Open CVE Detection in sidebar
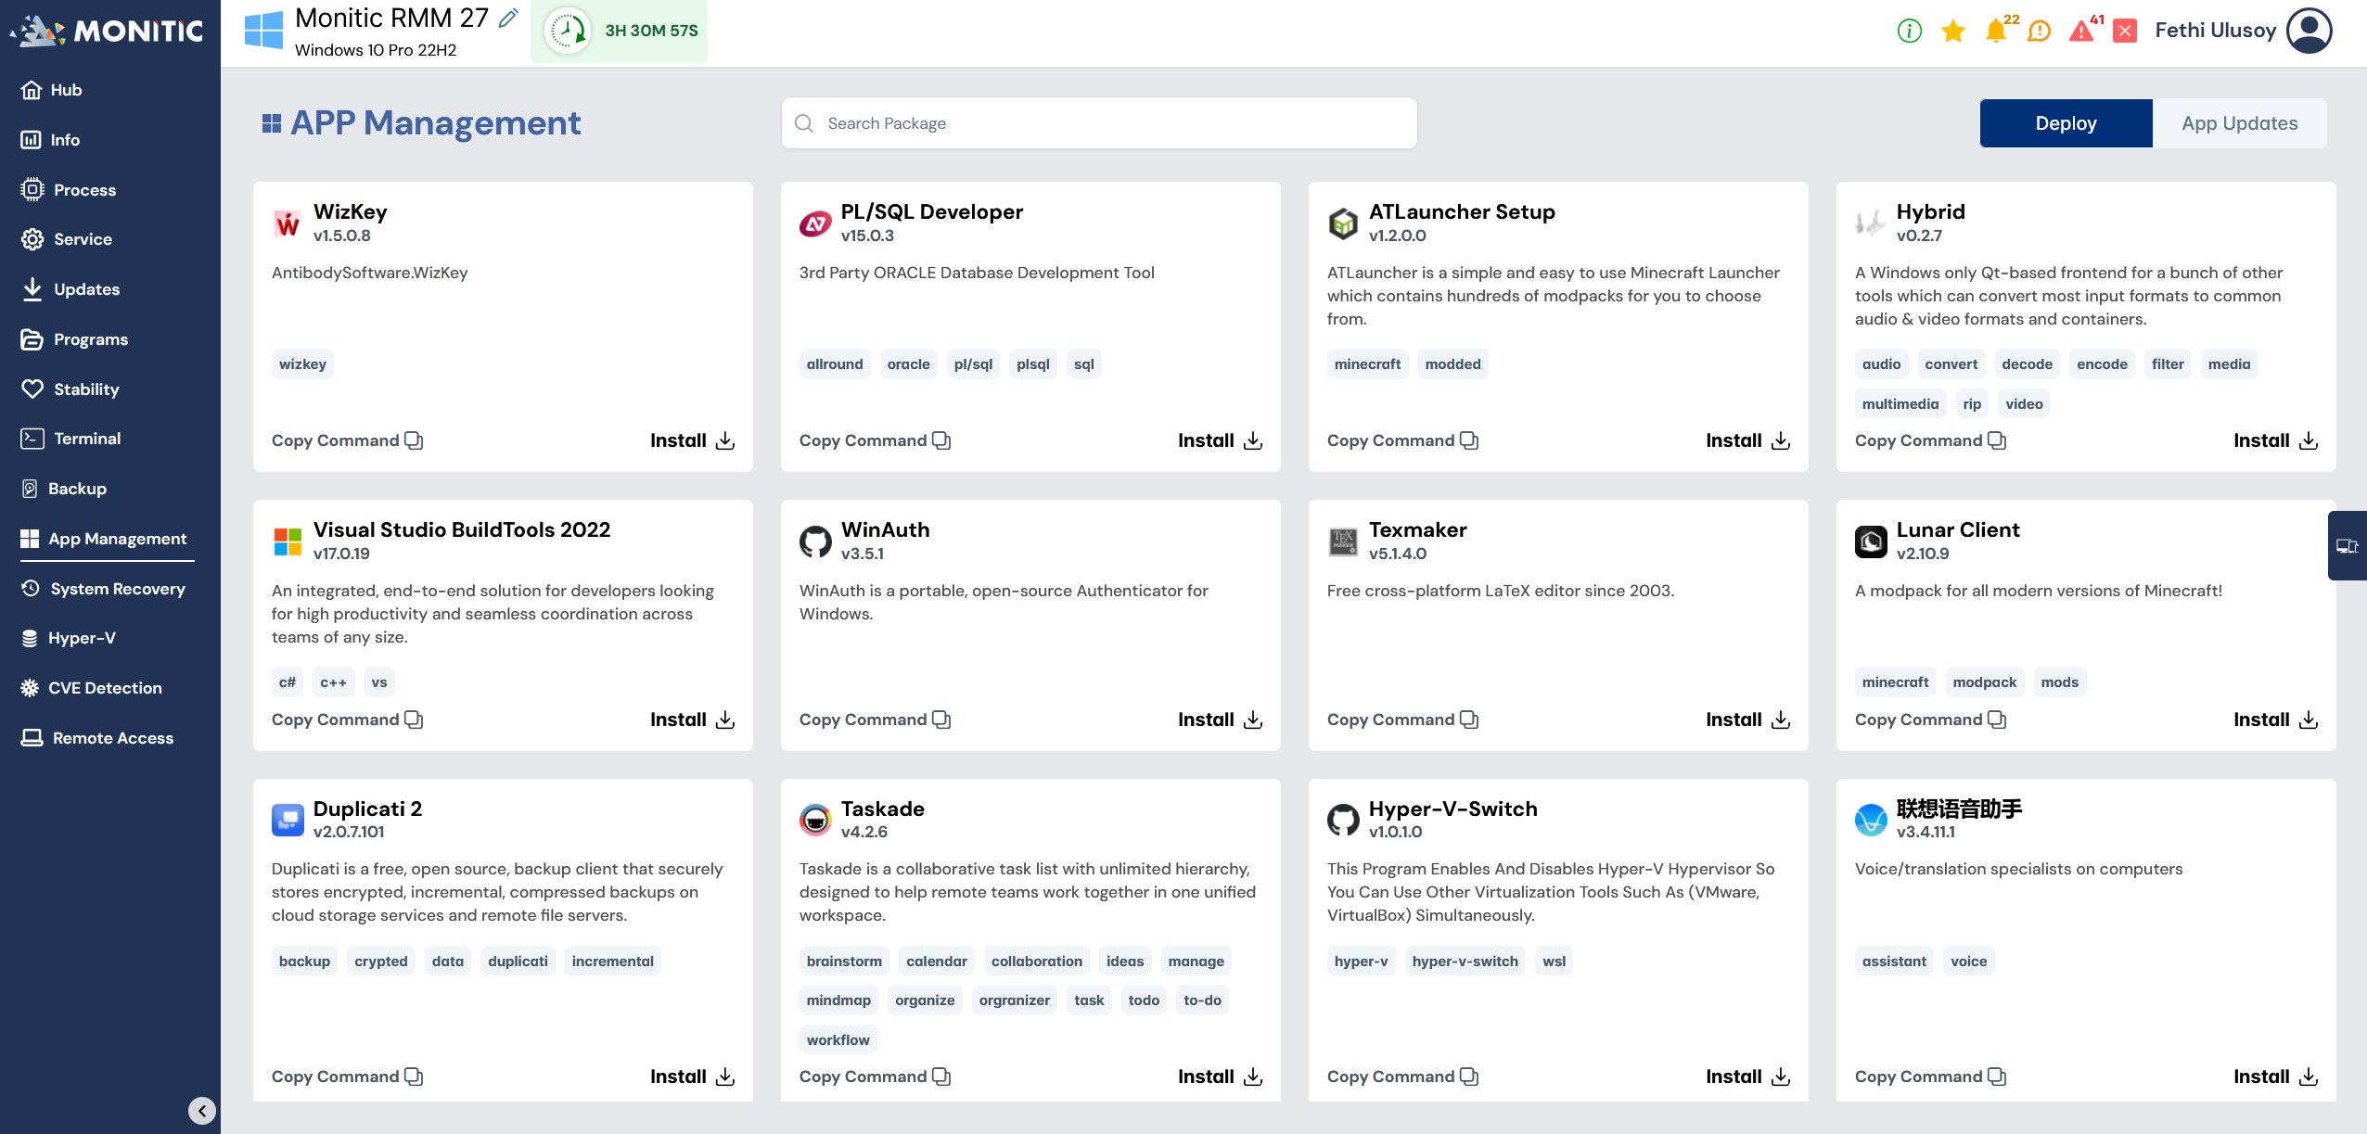The width and height of the screenshot is (2367, 1134). (x=104, y=688)
